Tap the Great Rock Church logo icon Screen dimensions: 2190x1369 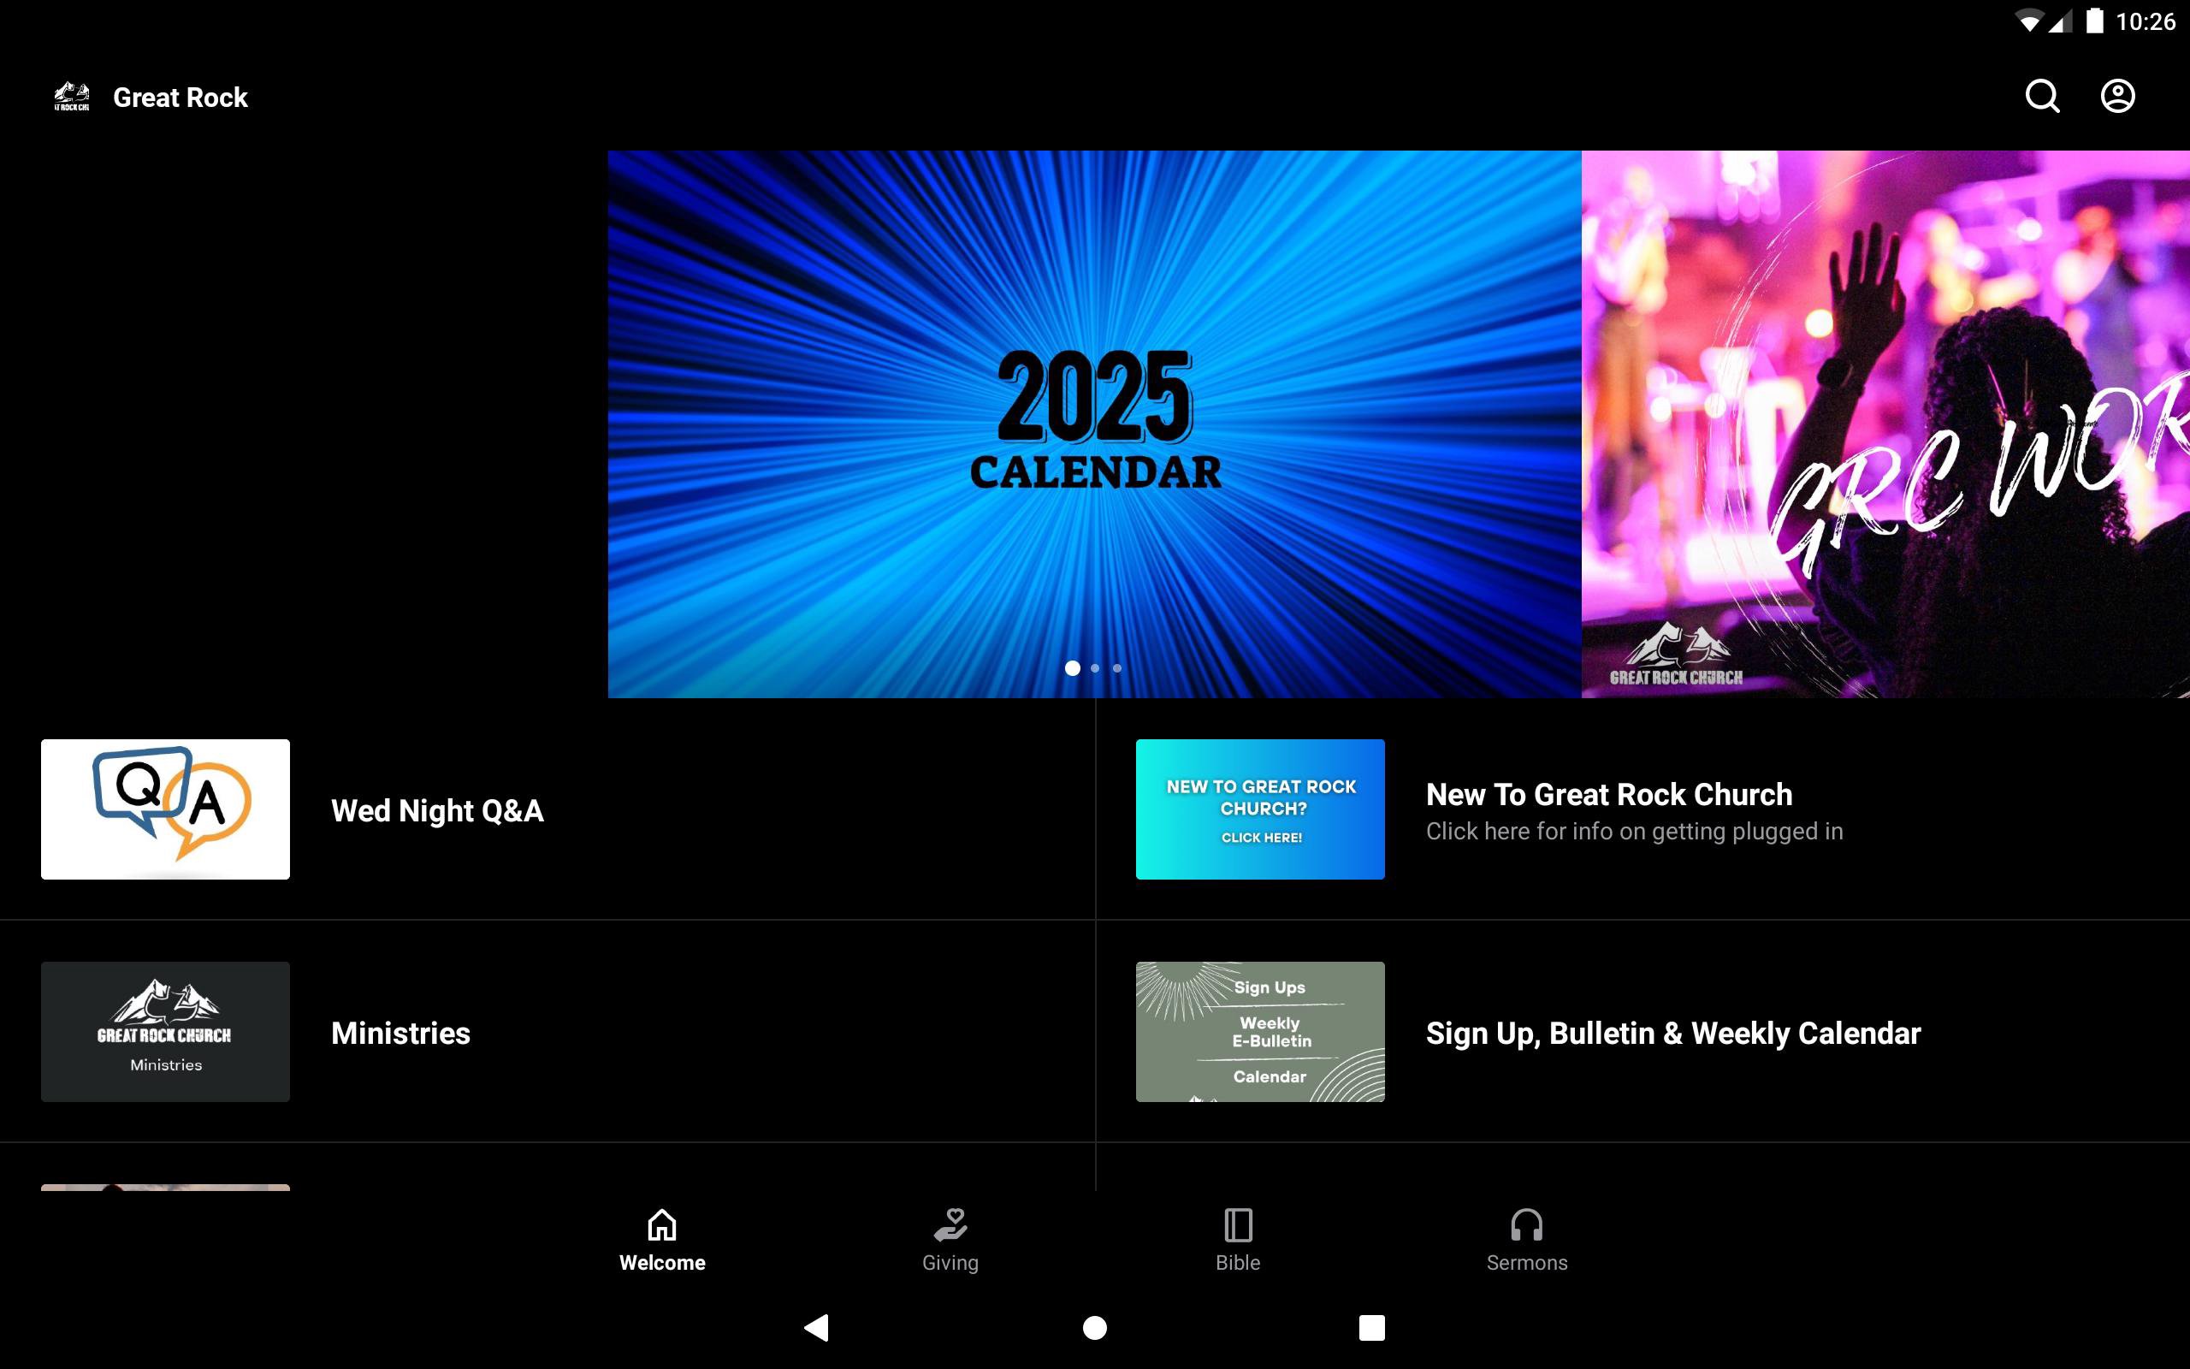point(72,96)
